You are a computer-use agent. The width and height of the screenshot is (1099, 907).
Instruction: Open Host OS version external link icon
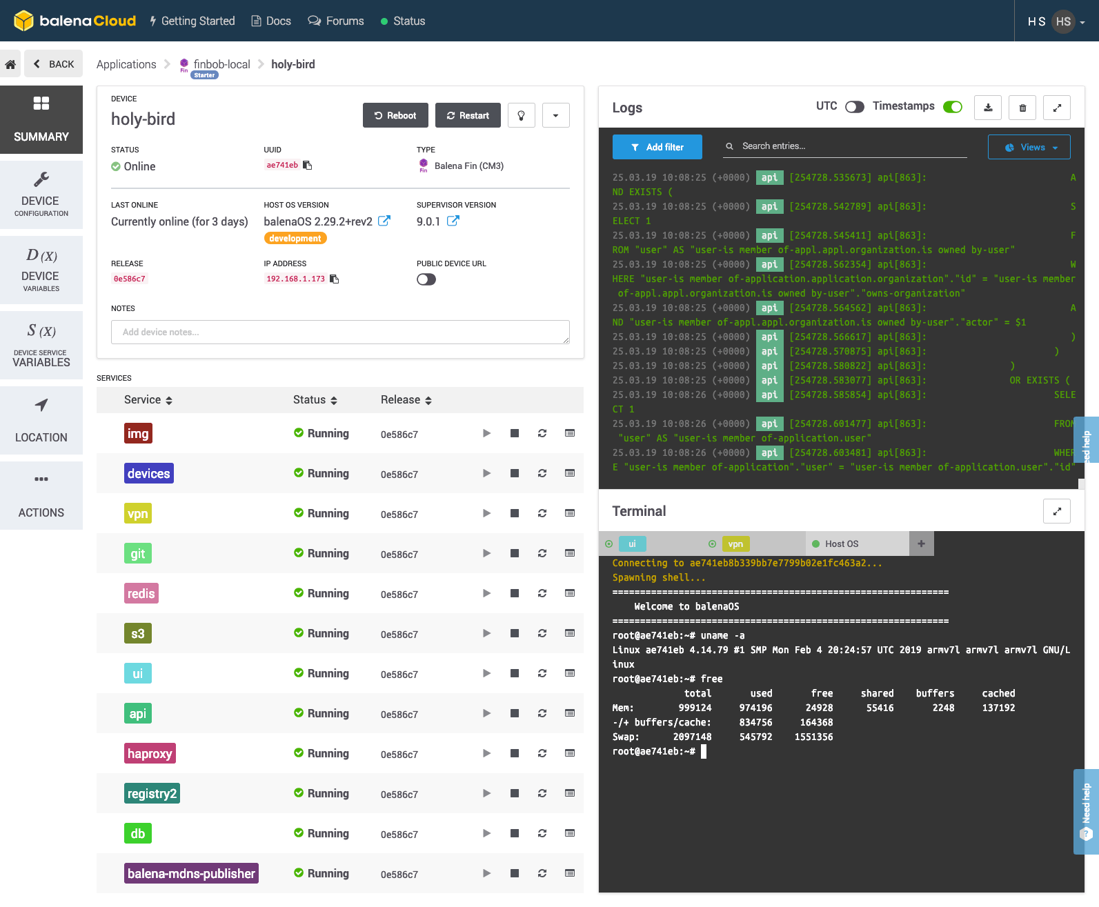(x=384, y=221)
